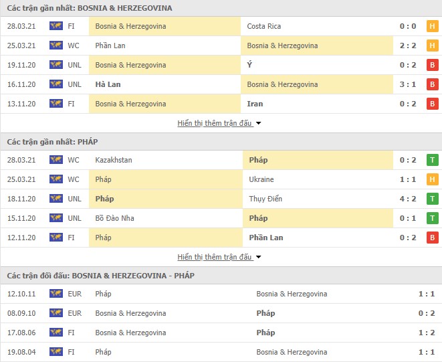Image resolution: width=442 pixels, height=362 pixels.
Task: Click the H draw badge for Costa Rica match
Action: [x=433, y=26]
